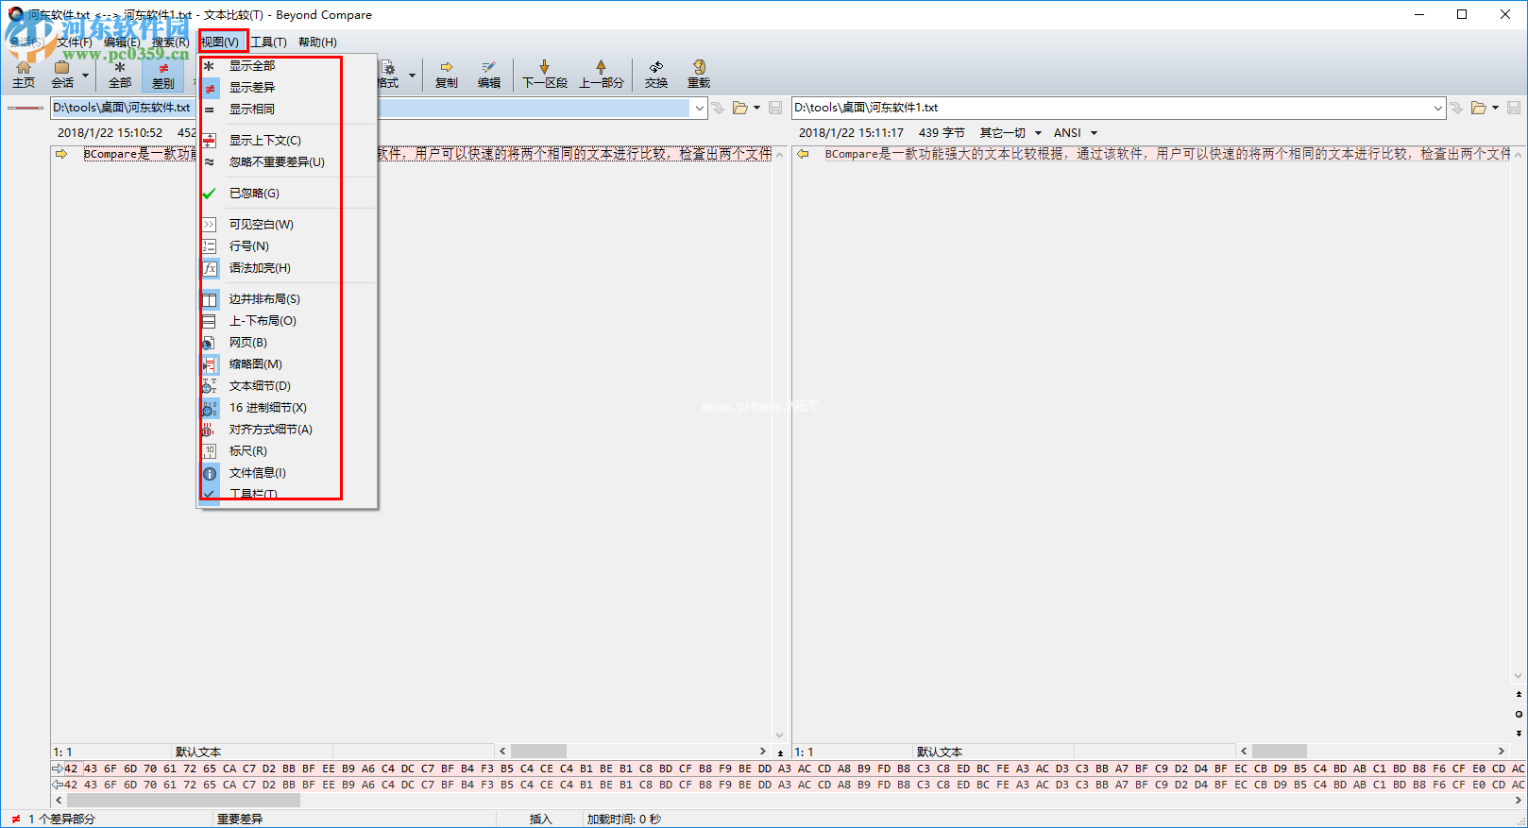
Task: Click the left pane horizontal scrollbar thumb
Action: click(538, 752)
